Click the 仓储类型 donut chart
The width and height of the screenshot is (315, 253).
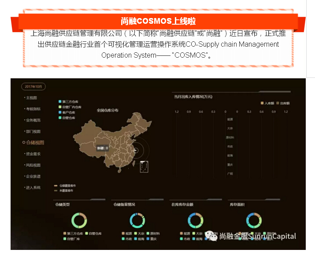click(79, 220)
